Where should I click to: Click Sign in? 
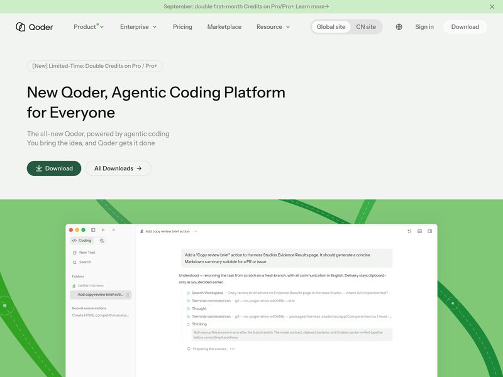tap(424, 27)
